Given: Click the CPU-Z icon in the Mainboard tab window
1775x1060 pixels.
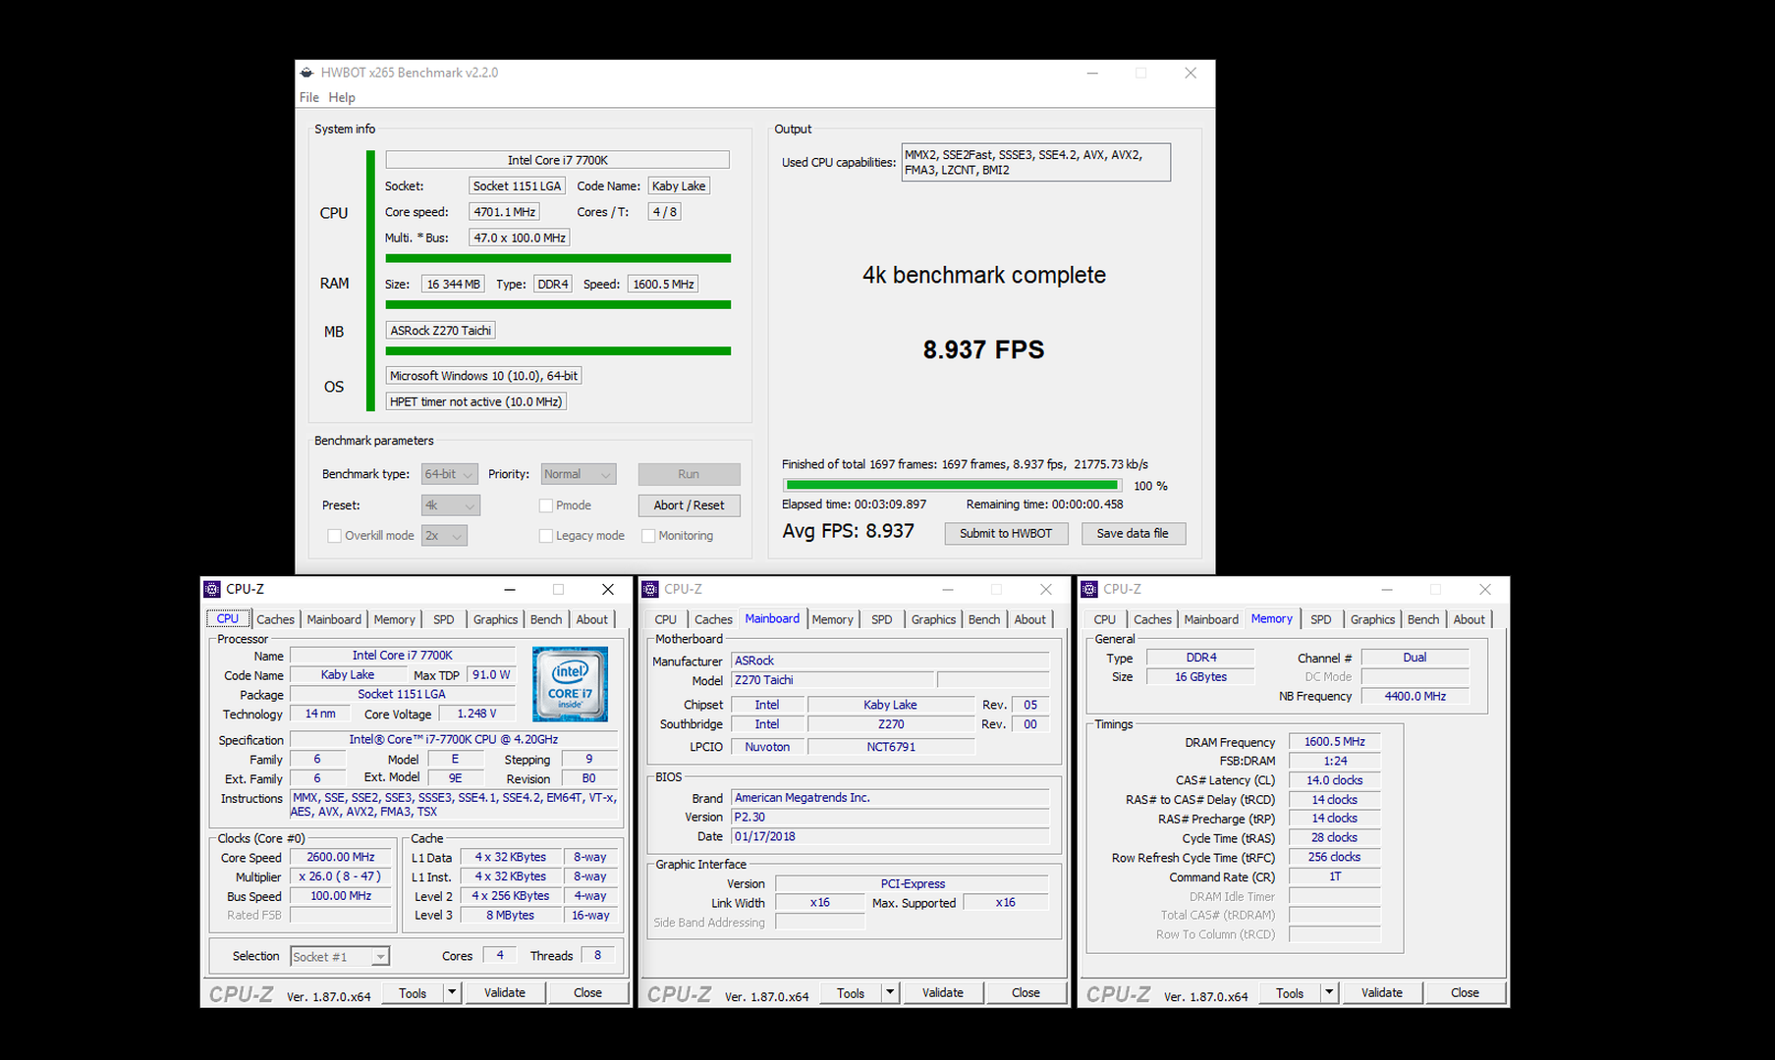Looking at the screenshot, I should (650, 589).
